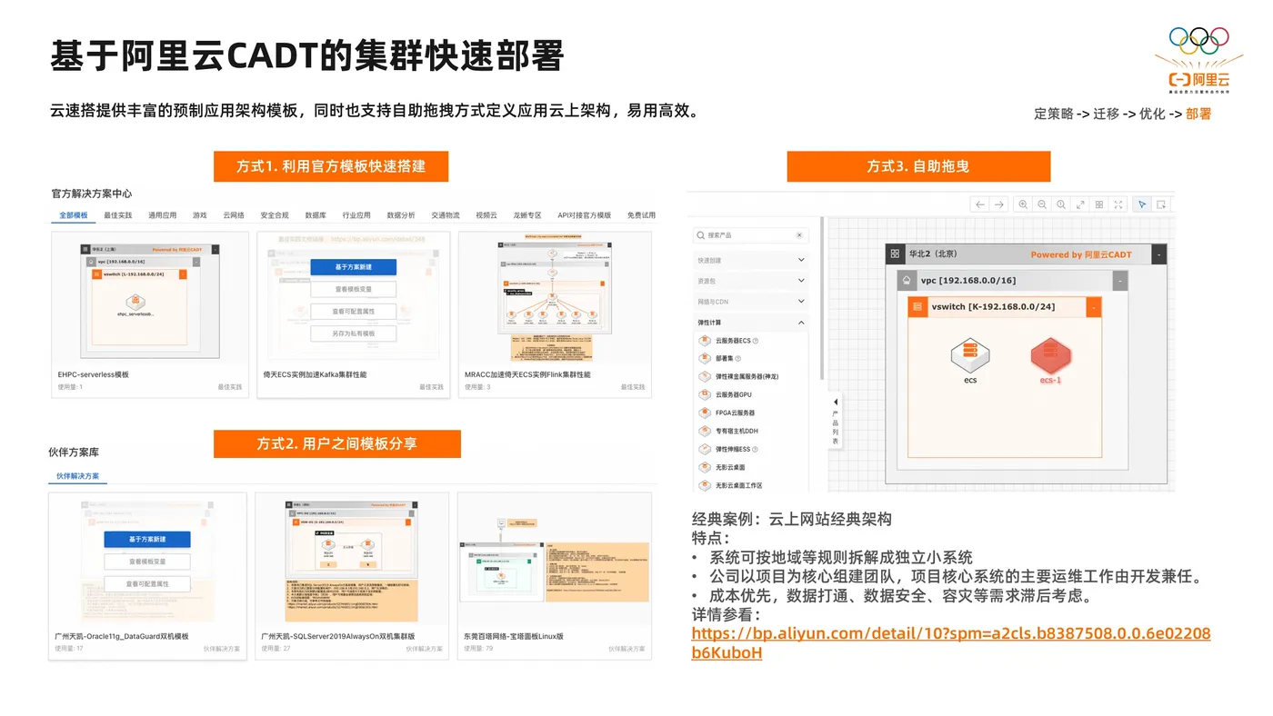Pick FPGA云服务器 from product list
The height and width of the screenshot is (716, 1273).
pyautogui.click(x=727, y=413)
